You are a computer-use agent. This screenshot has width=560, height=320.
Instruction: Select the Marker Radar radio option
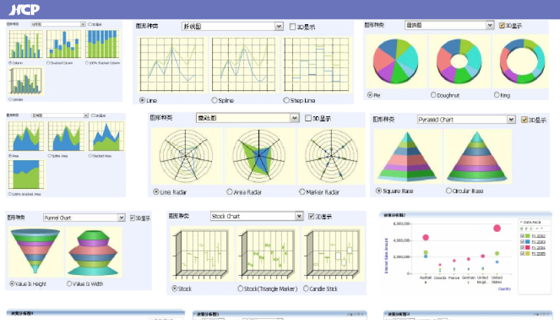pos(301,192)
